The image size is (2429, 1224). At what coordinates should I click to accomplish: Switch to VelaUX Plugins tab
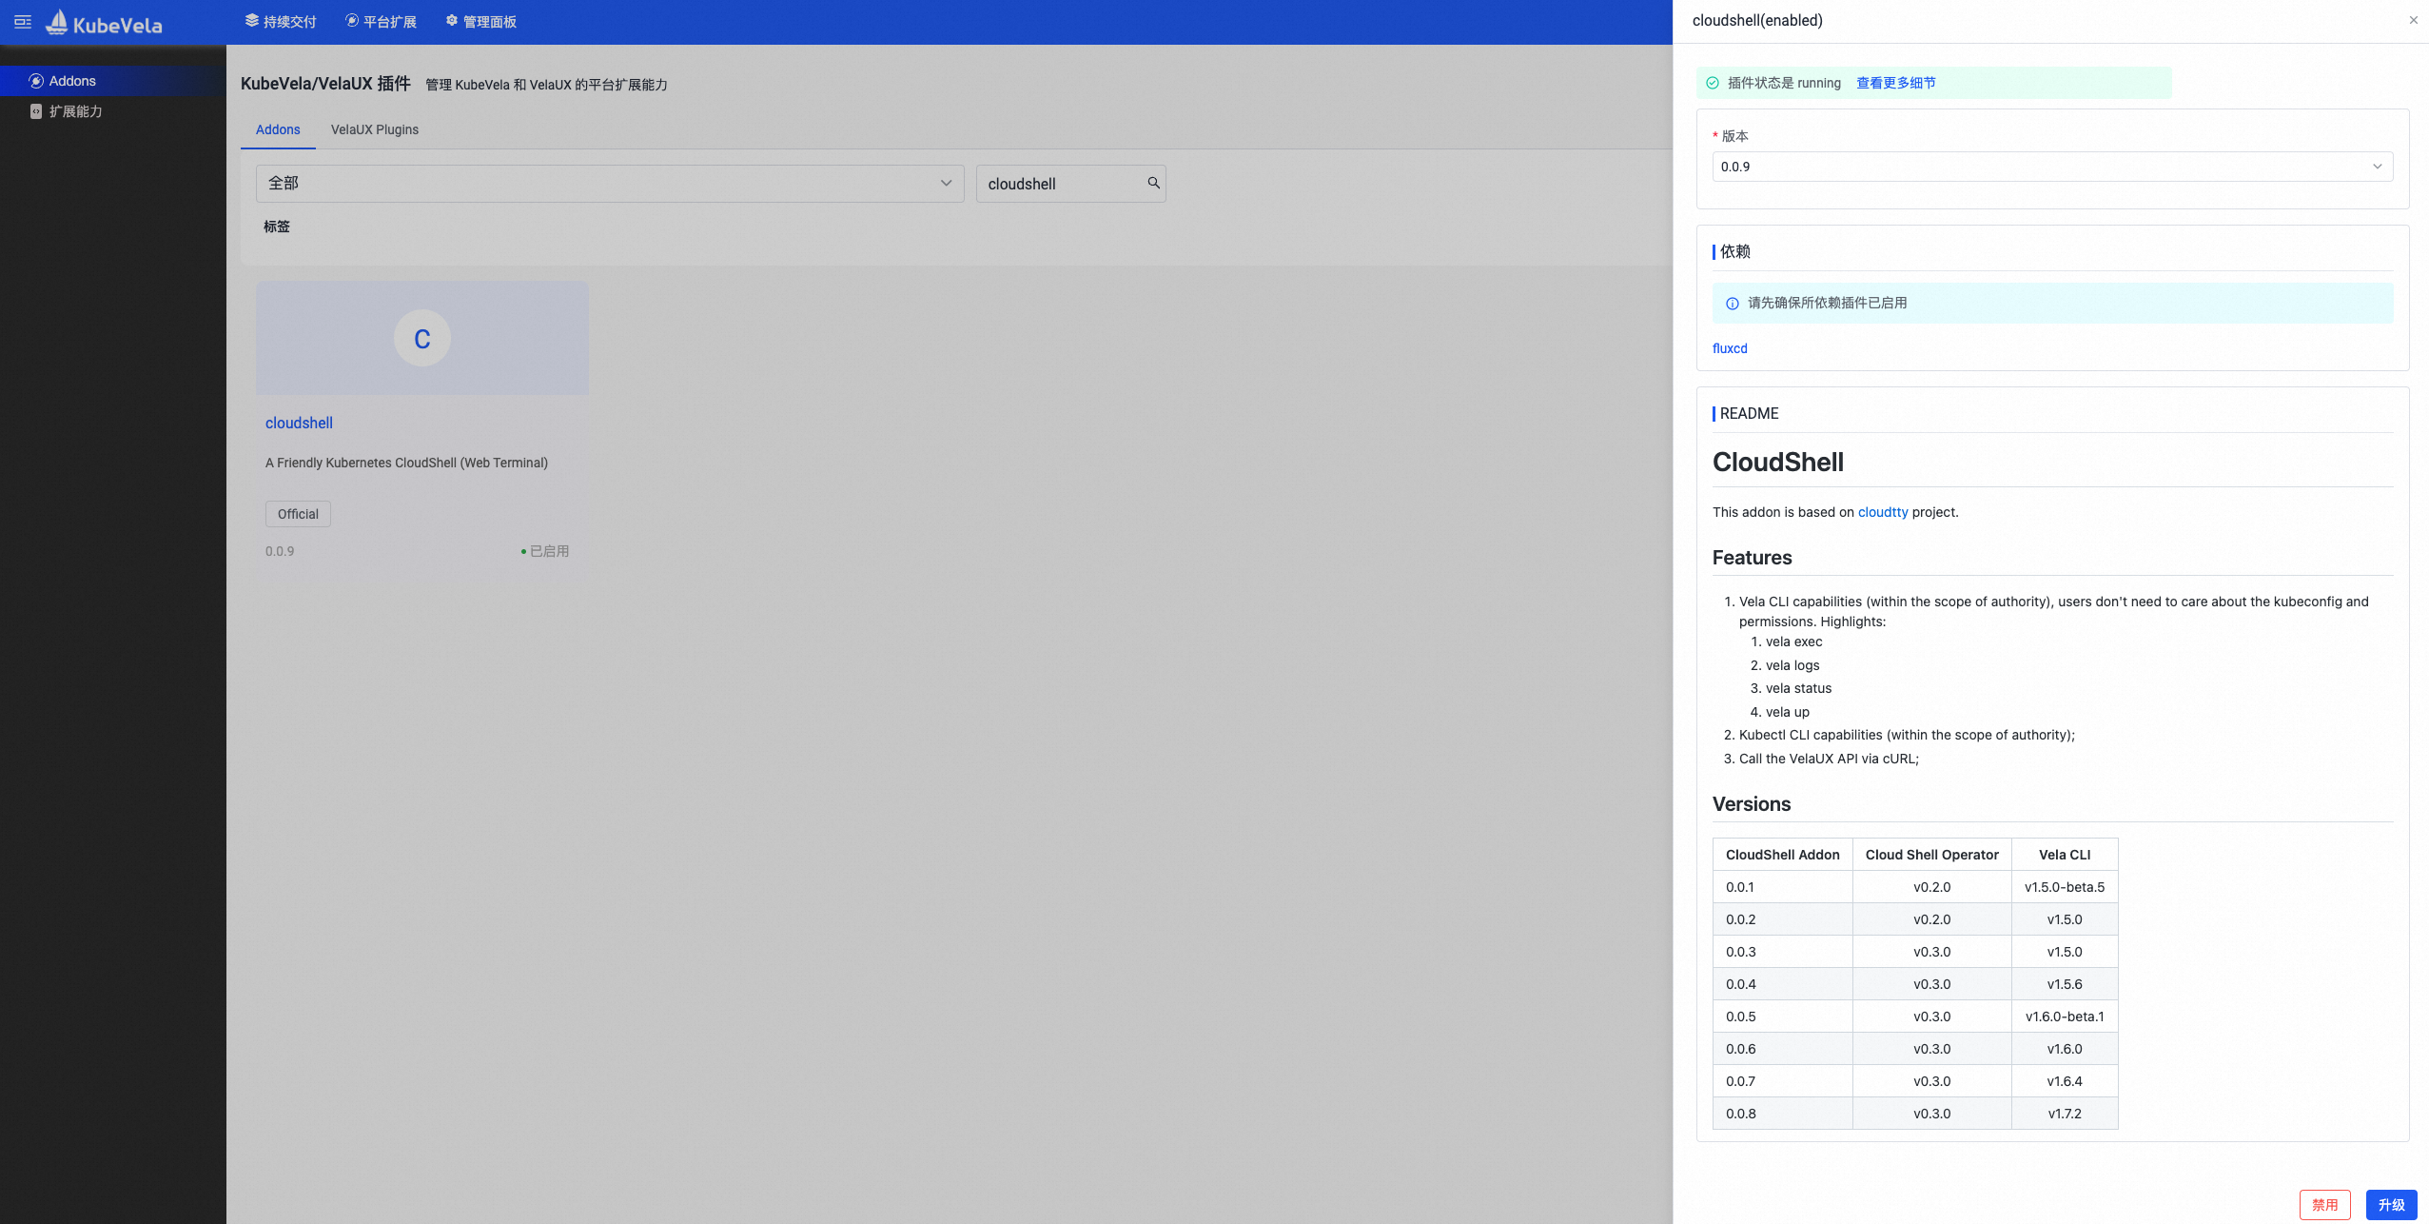[375, 129]
